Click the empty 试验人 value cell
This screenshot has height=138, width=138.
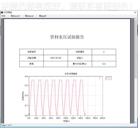coord(104,58)
